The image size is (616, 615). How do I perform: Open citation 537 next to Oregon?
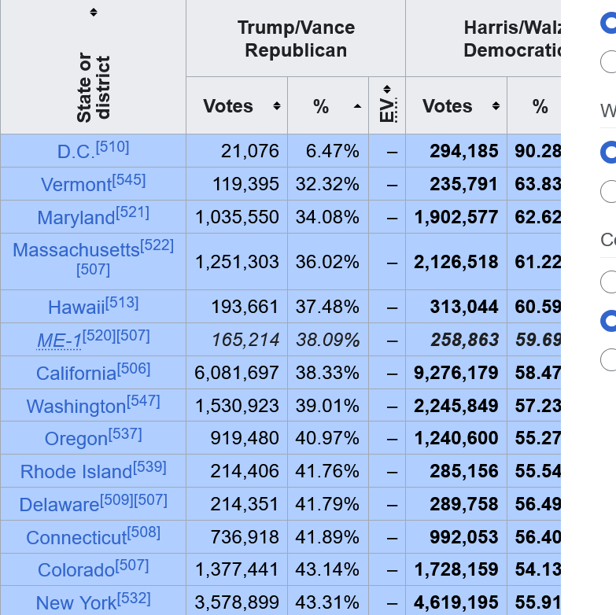(x=125, y=434)
